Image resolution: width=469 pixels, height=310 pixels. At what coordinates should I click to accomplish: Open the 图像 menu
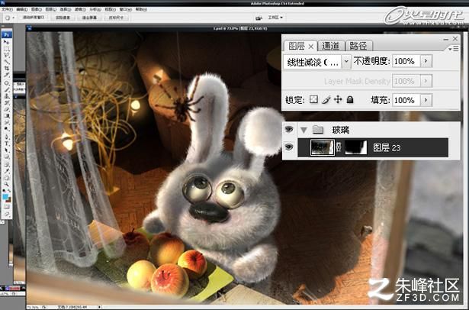click(36, 10)
